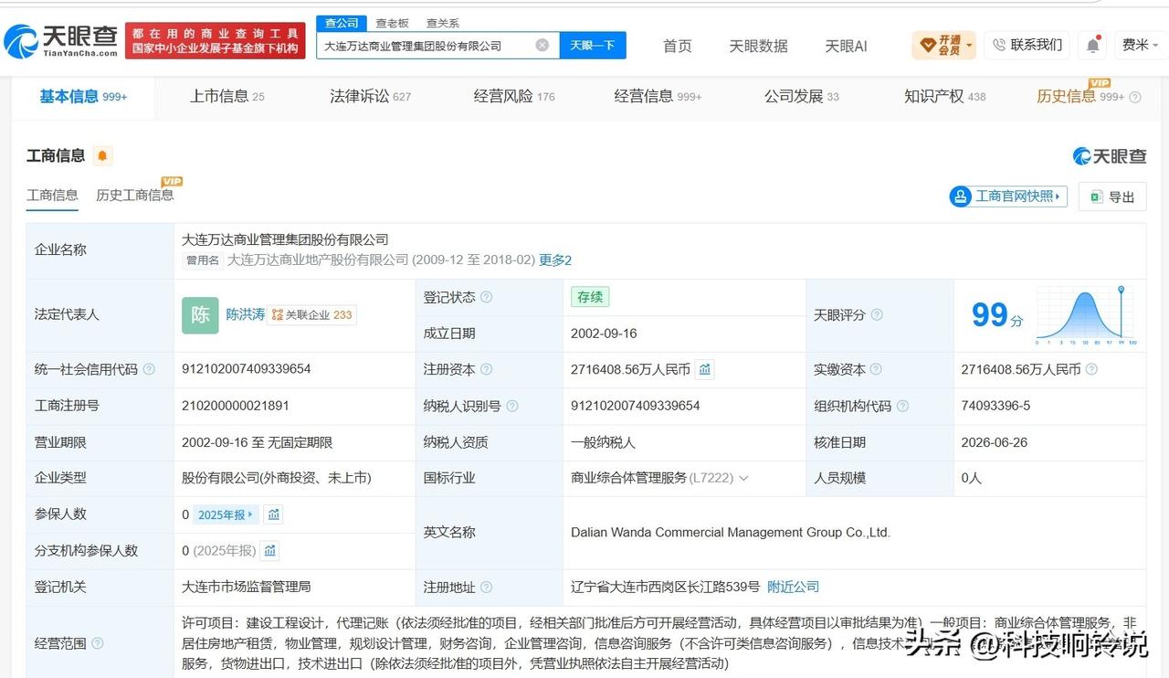Image resolution: width=1169 pixels, height=678 pixels.
Task: Click help icon after 实缴资本 amount
Action: [1091, 369]
